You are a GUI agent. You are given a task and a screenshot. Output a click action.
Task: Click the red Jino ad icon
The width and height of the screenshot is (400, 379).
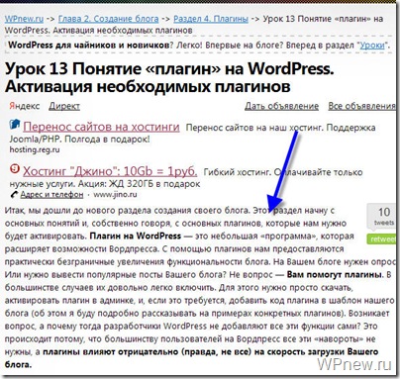click(15, 169)
